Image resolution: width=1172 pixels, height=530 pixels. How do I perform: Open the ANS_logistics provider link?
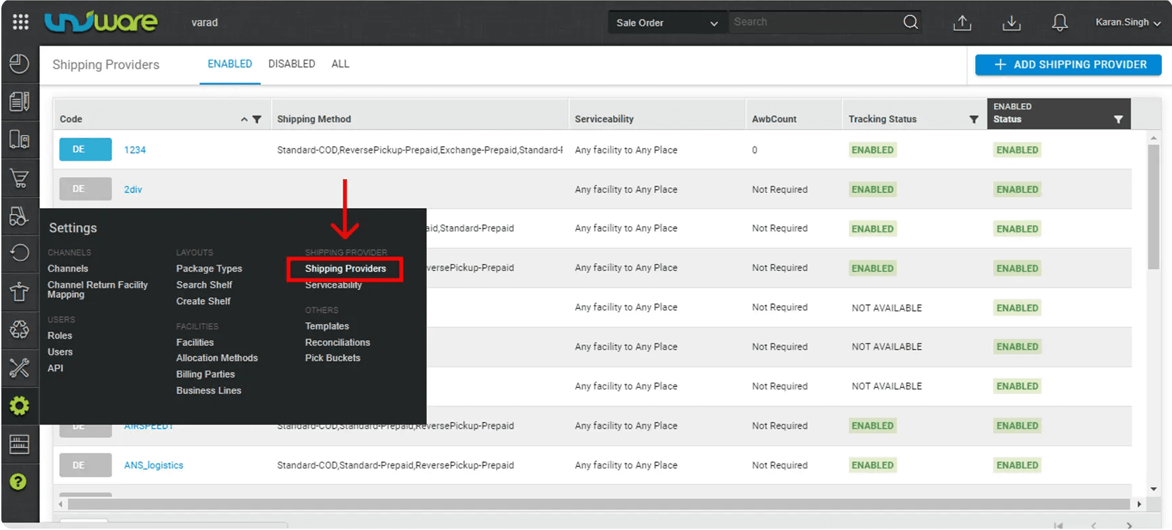tap(154, 465)
